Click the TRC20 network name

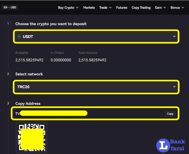[24, 87]
